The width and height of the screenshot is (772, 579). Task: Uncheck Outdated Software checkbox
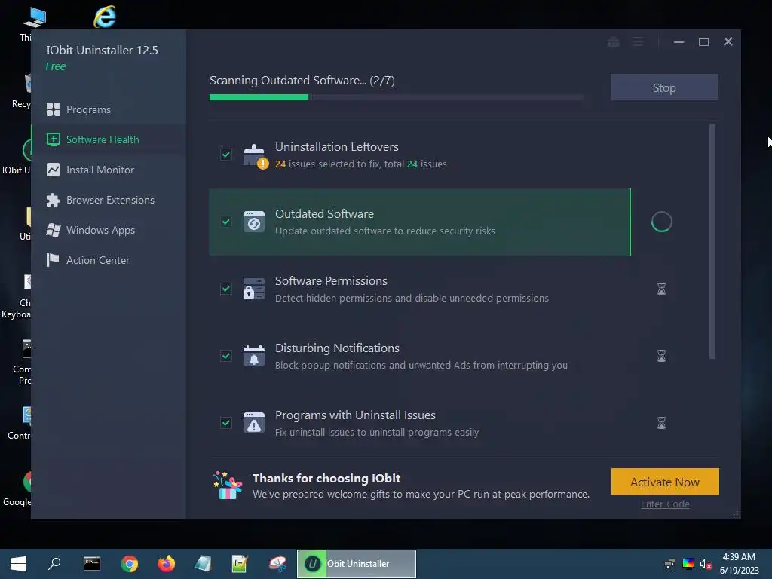point(226,222)
